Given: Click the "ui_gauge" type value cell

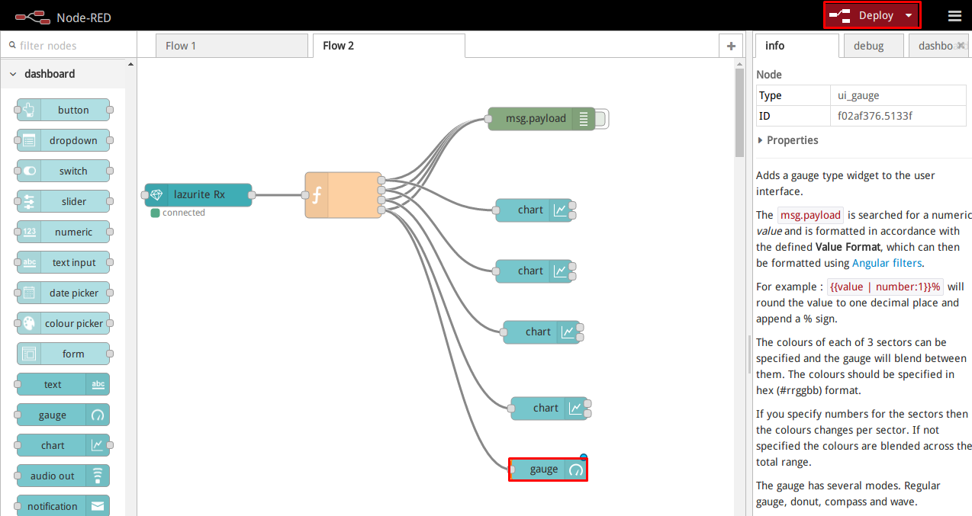Looking at the screenshot, I should [x=897, y=95].
